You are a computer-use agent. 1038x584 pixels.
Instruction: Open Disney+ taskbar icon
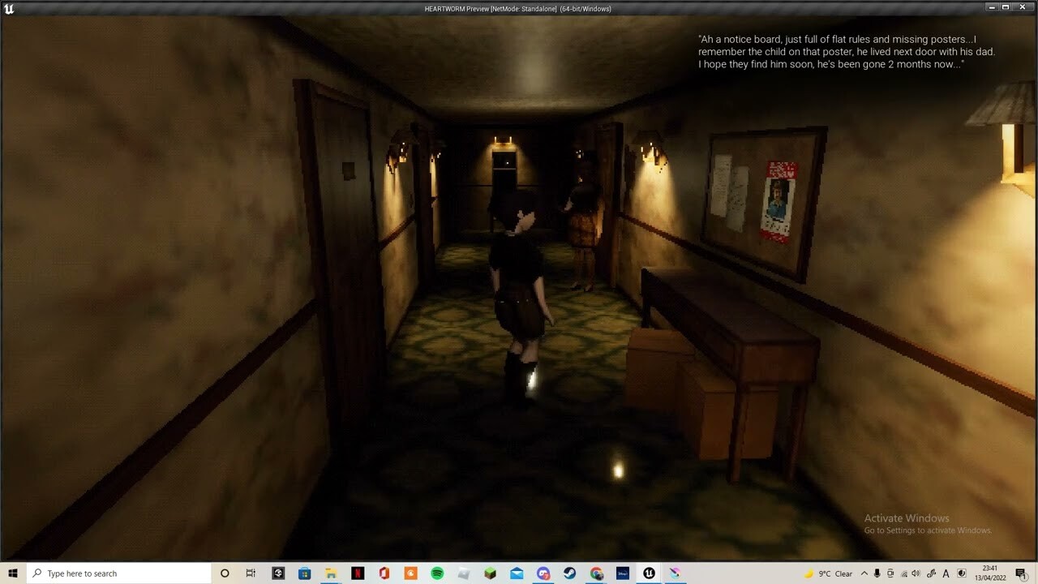click(x=623, y=573)
